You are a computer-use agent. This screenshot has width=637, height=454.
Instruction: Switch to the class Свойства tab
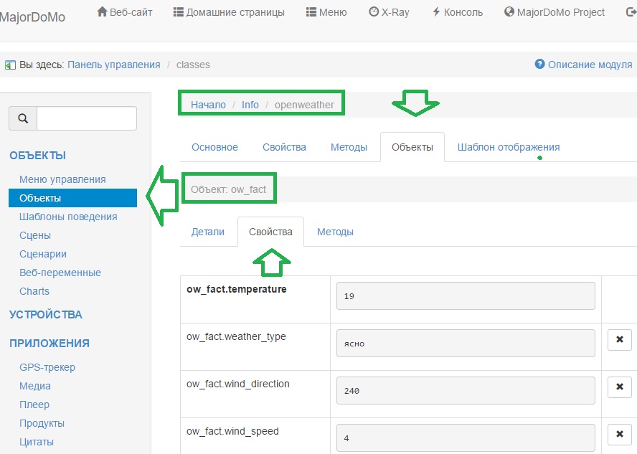click(284, 147)
